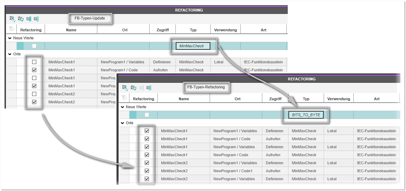Image resolution: width=406 pixels, height=191 pixels.
Task: Click third toolbar icon in FB-Typen-Update panel
Action: click(29, 19)
